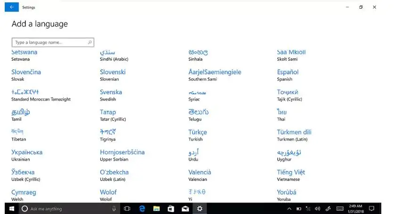Select the Setswana language
394x214 pixels.
pos(24,55)
